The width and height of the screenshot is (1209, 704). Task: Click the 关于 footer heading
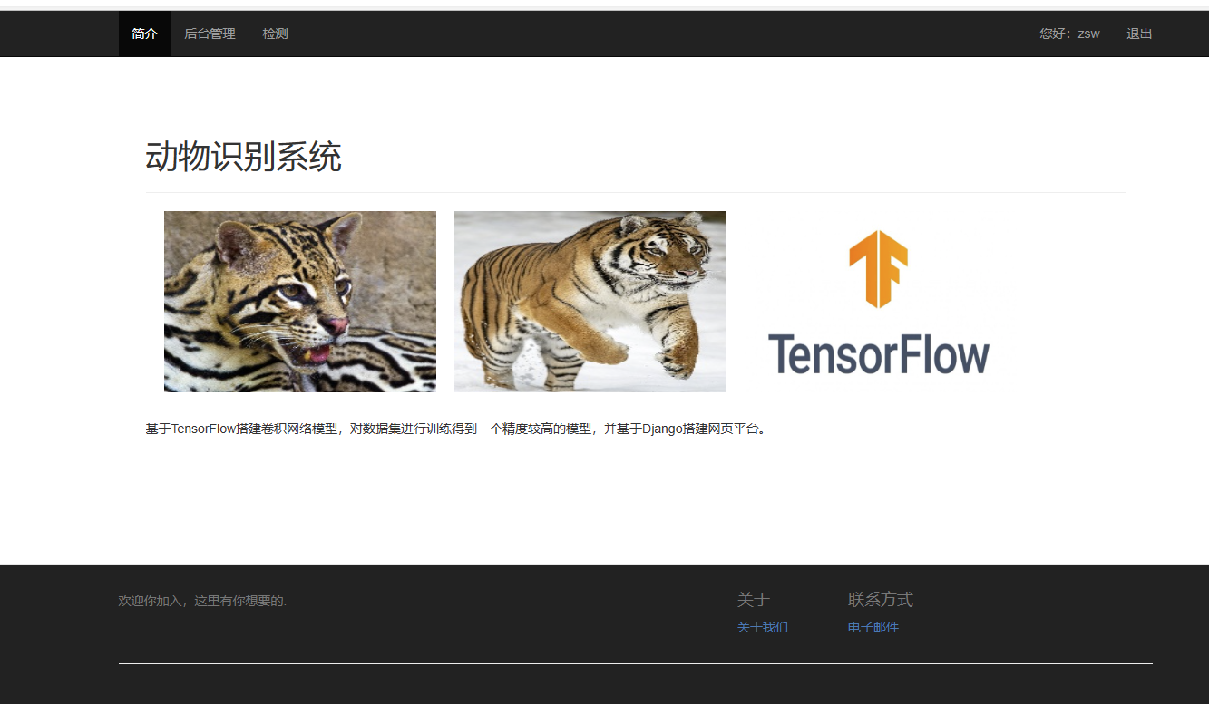[x=754, y=600]
